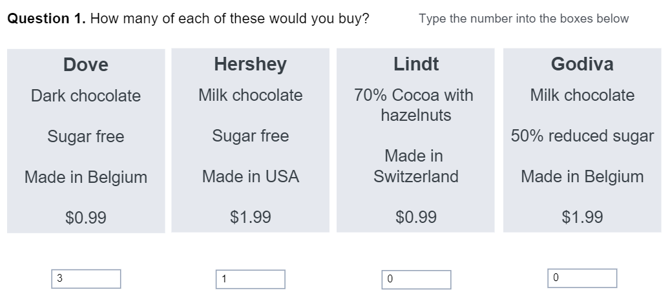
Task: Click '50% reduced sugar' text on Godiva
Action: tap(582, 136)
